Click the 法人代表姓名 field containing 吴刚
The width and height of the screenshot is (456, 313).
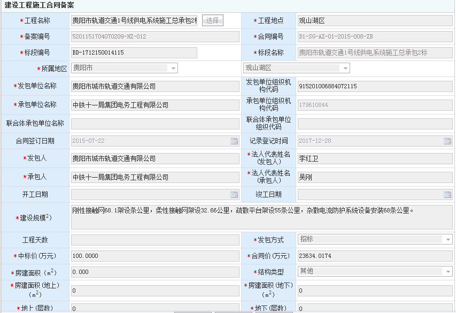coord(375,177)
